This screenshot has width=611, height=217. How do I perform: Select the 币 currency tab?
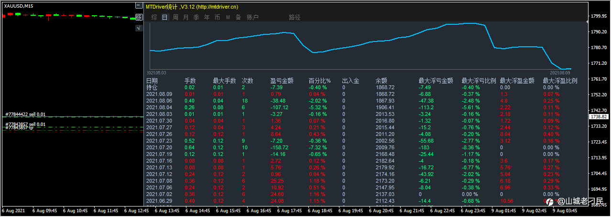(217, 18)
